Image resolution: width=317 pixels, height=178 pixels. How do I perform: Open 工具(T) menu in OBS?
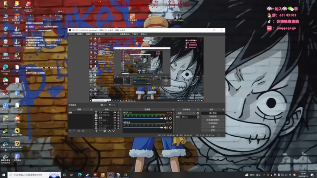(135, 34)
